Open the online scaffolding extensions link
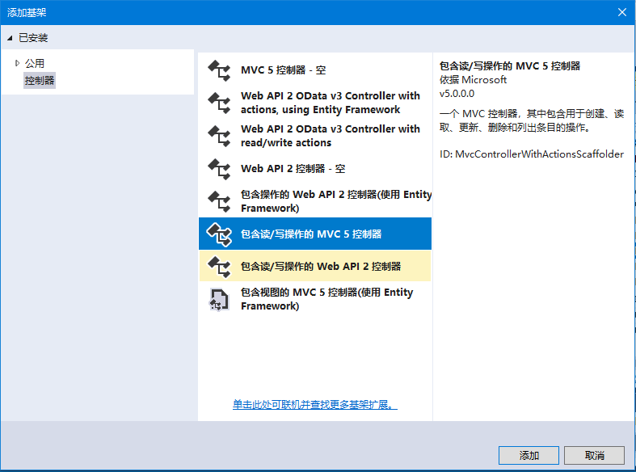 pyautogui.click(x=314, y=404)
